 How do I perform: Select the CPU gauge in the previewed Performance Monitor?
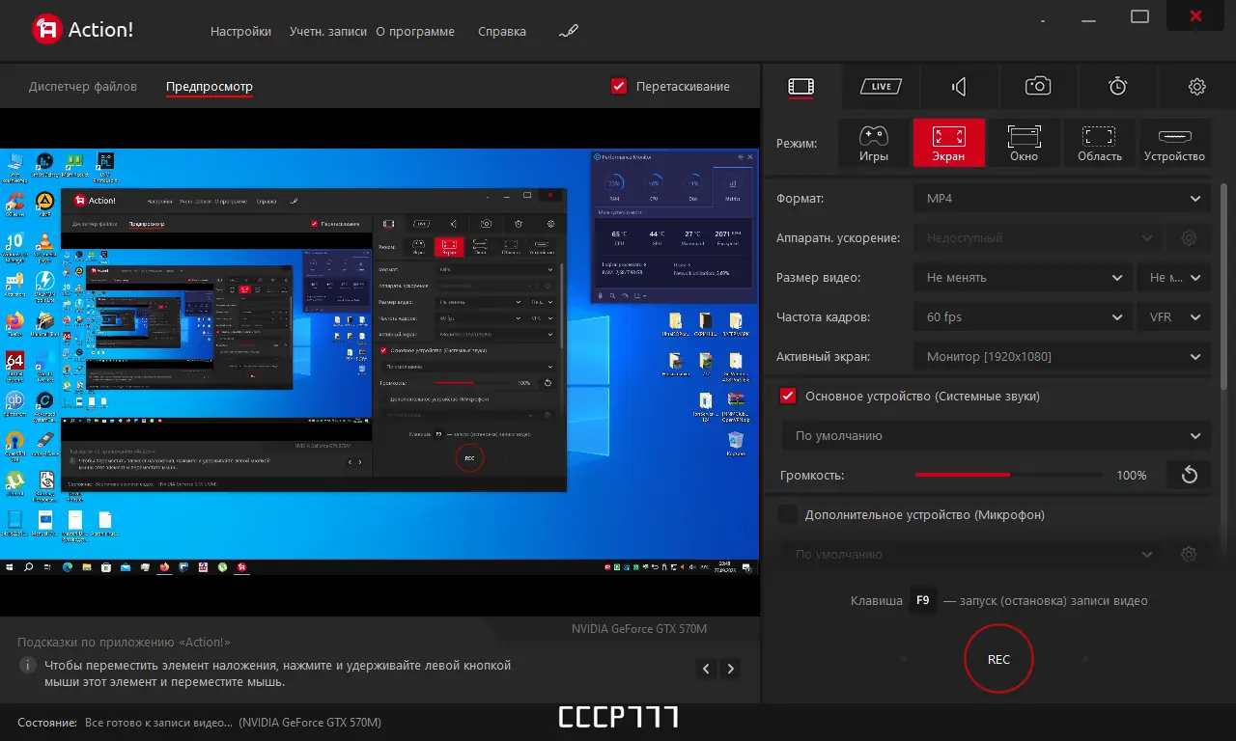pyautogui.click(x=653, y=182)
